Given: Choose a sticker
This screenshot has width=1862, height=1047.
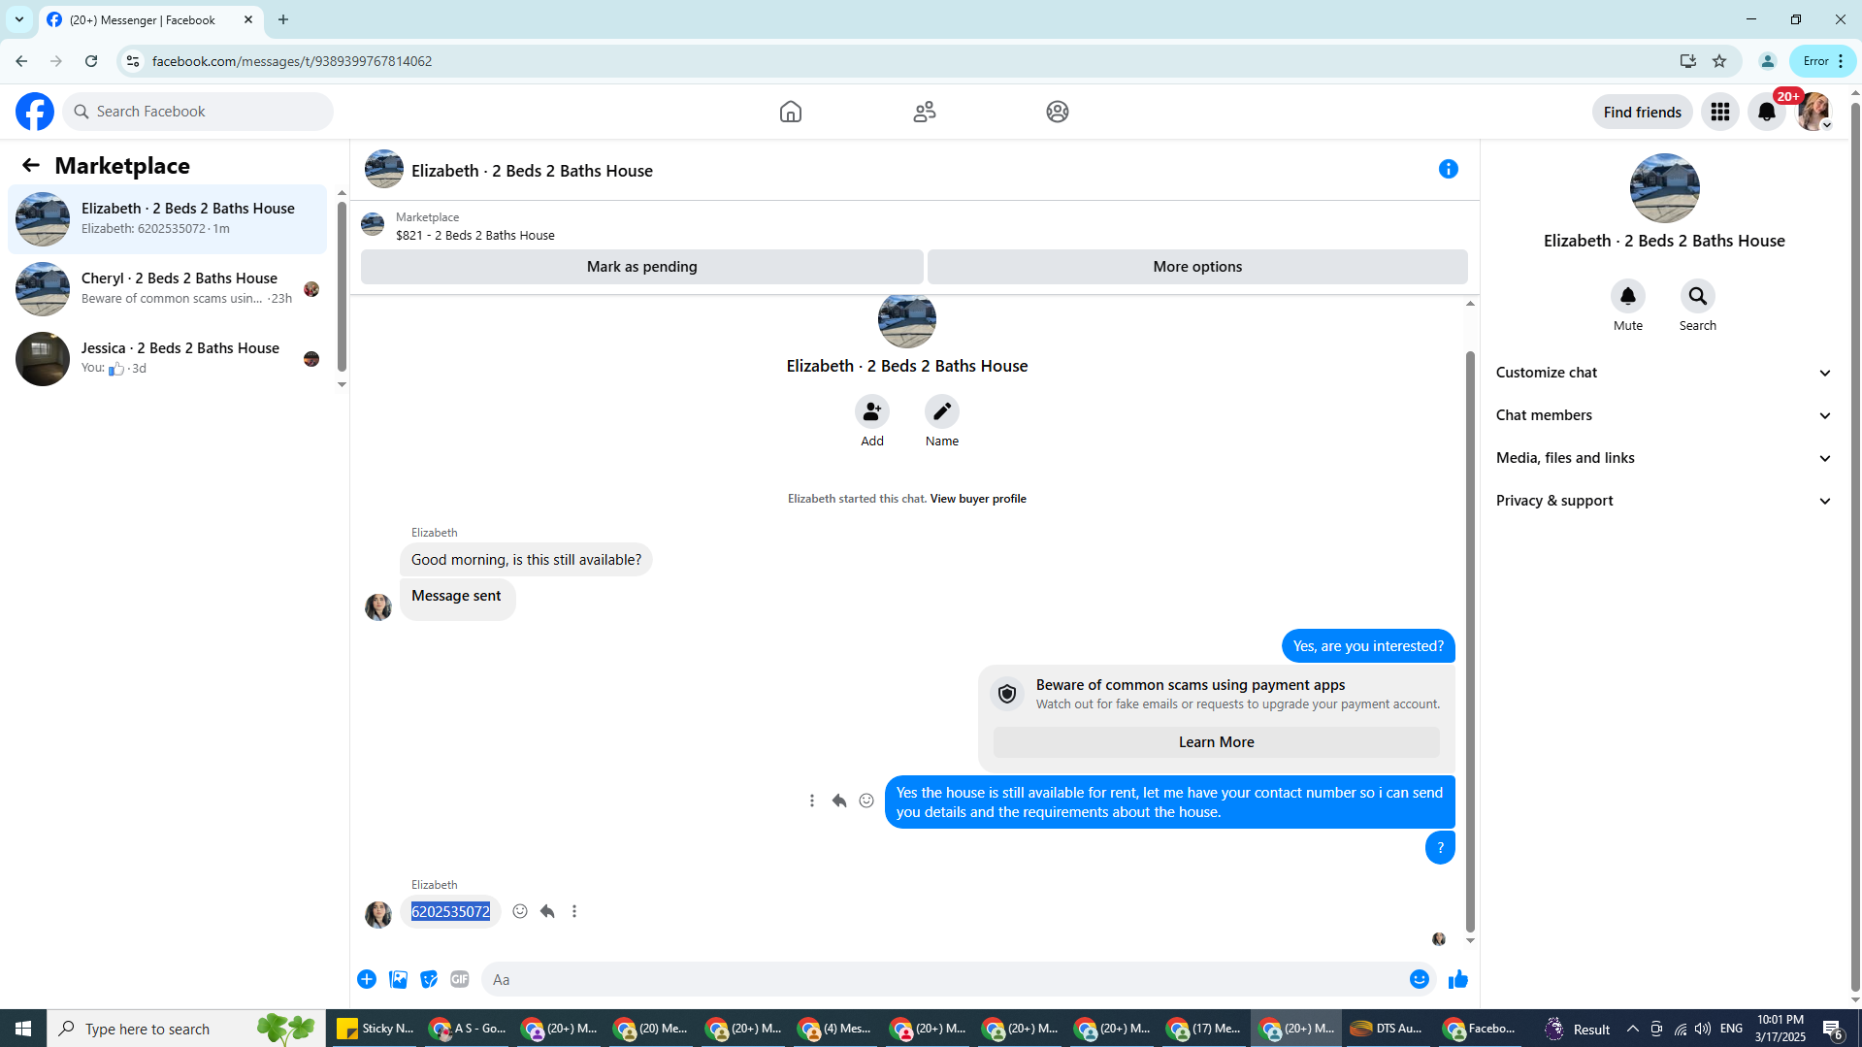Looking at the screenshot, I should (x=429, y=980).
